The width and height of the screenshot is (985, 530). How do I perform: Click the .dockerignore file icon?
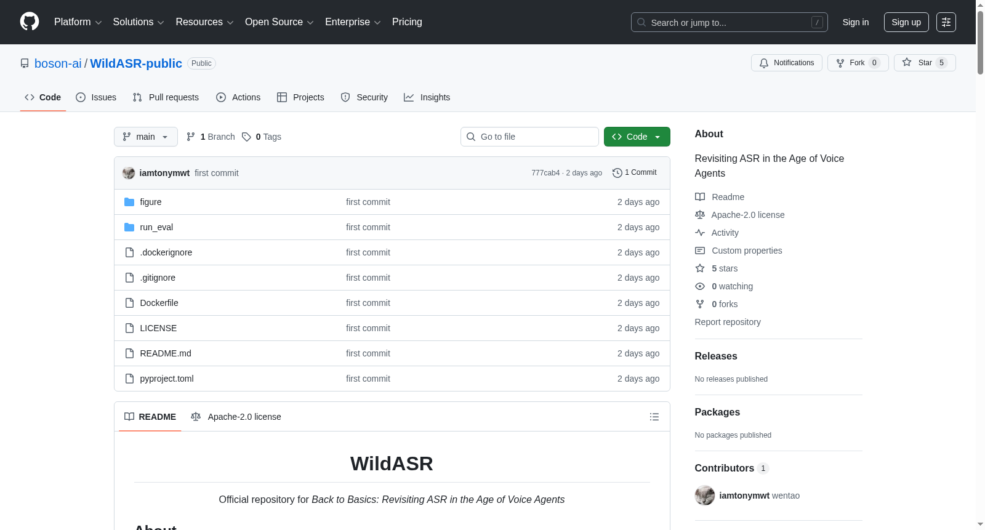coord(129,252)
